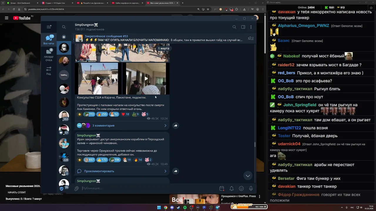Click voice message microphone icon

(251, 188)
